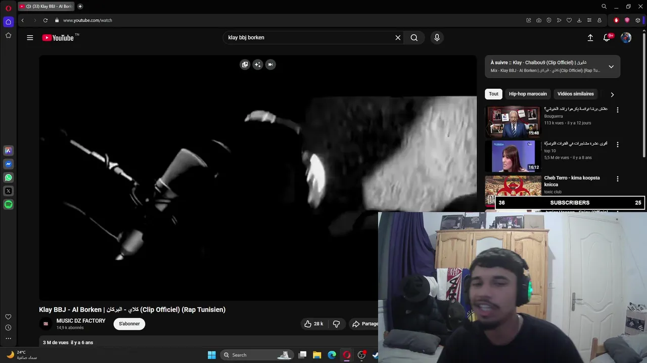Viewport: 647px width, 363px height.
Task: Open Opera My Flow send icon
Action: point(559,20)
